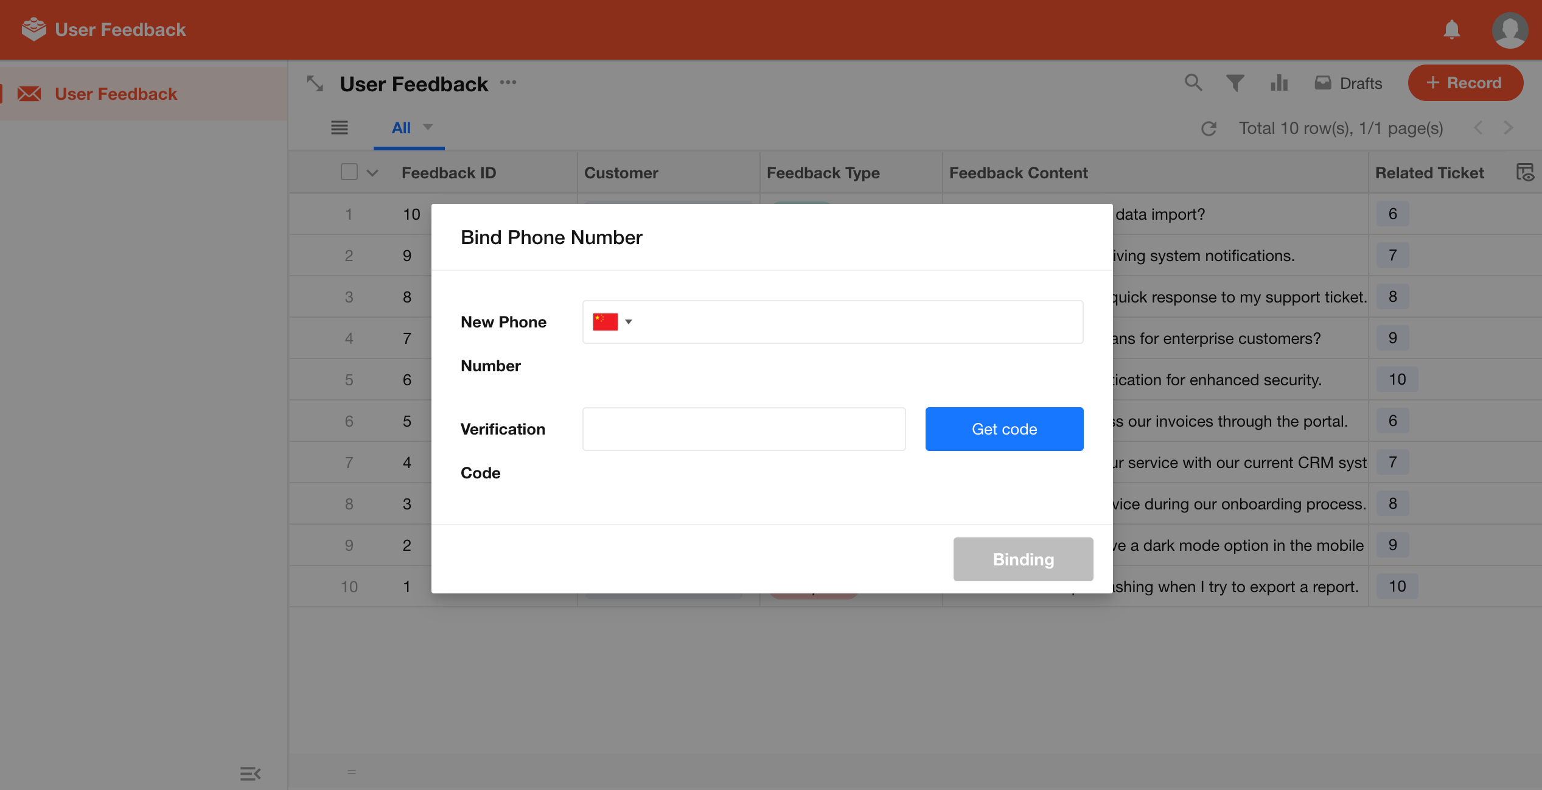Screen dimensions: 1542x790
Task: Open the three-dots menu beside title
Action: click(x=508, y=83)
